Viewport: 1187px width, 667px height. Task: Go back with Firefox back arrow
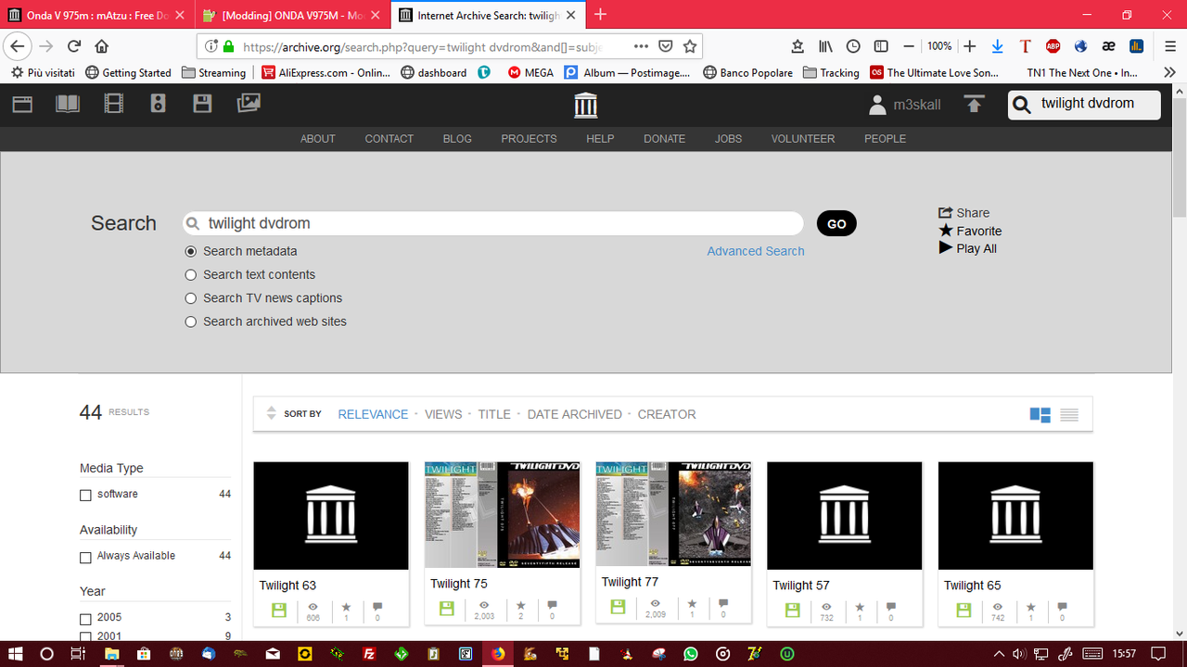click(x=18, y=46)
